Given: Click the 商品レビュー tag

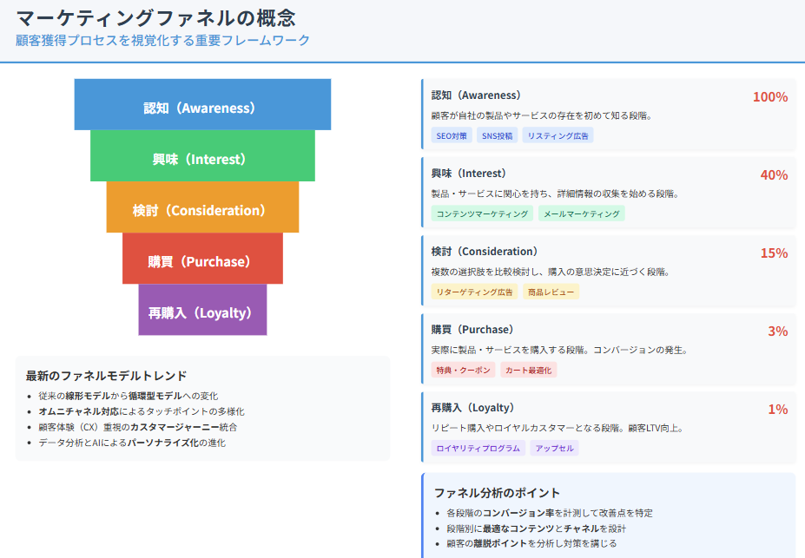Looking at the screenshot, I should coord(551,292).
